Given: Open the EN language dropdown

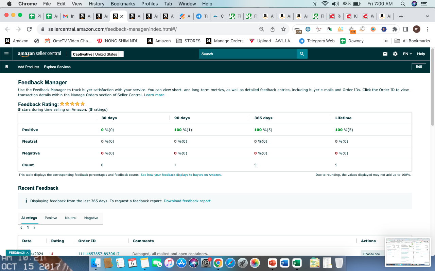Looking at the screenshot, I should (407, 54).
